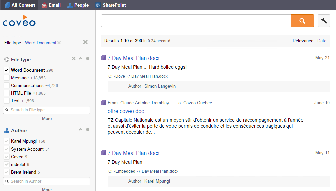Click 'Results 1-10 of 290' summary text
This screenshot has width=336, height=191.
(x=123, y=41)
